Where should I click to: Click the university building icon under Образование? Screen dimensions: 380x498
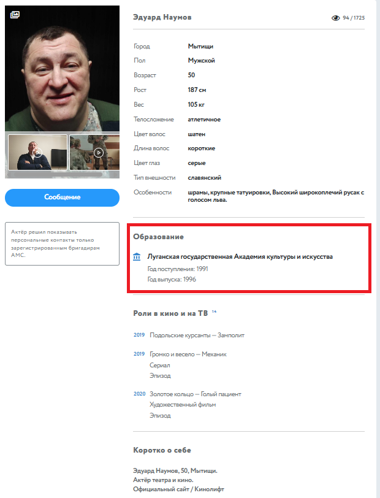137,256
